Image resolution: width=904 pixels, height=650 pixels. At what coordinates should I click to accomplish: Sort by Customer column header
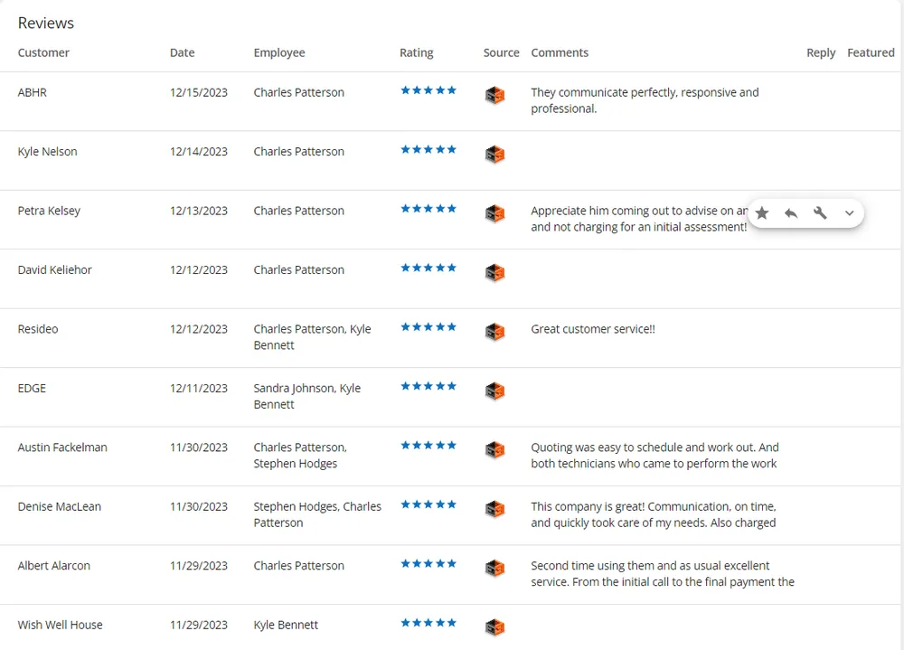click(43, 52)
